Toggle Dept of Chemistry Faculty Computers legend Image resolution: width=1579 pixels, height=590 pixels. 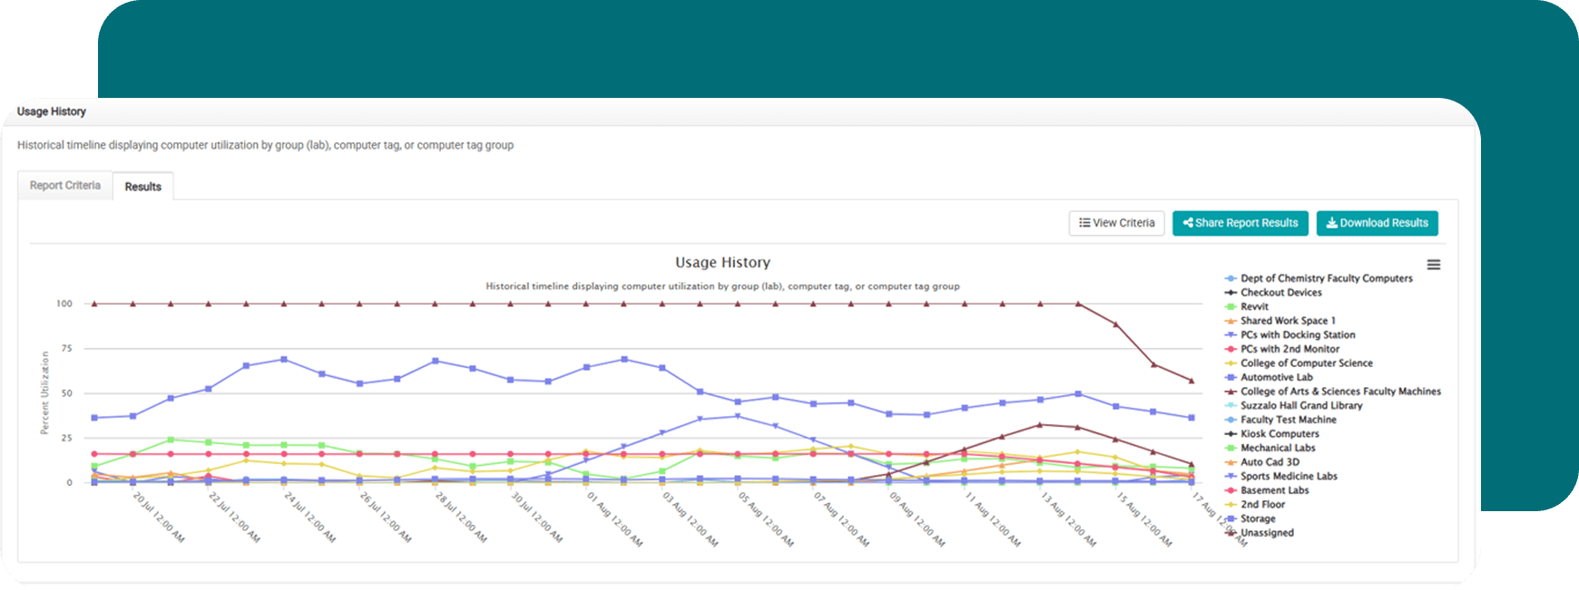pyautogui.click(x=1318, y=278)
